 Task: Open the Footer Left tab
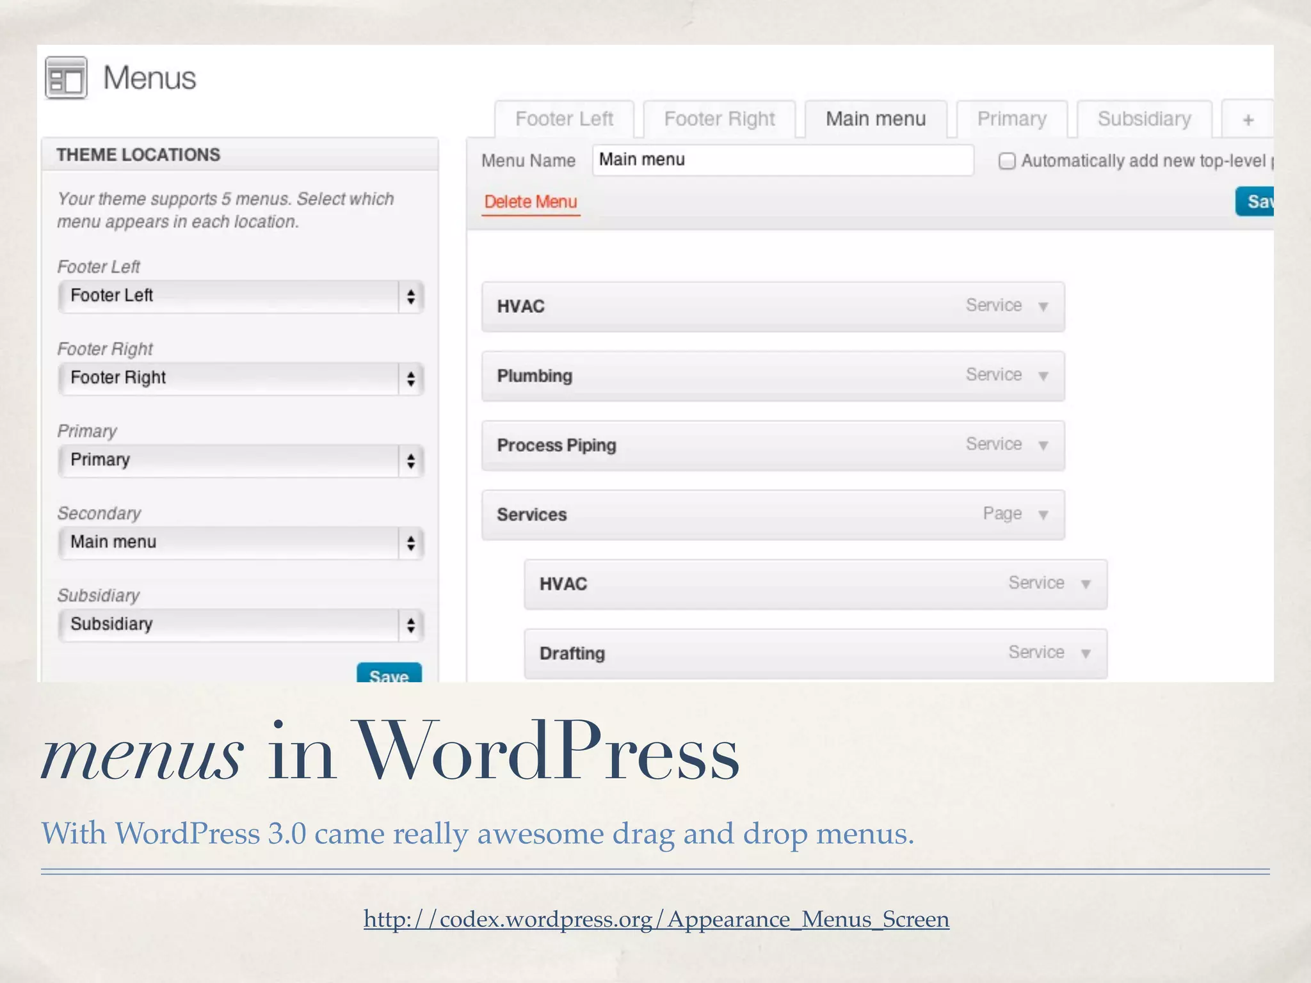click(564, 119)
